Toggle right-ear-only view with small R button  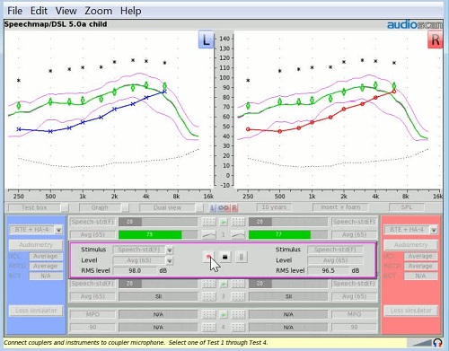pyautogui.click(x=234, y=207)
